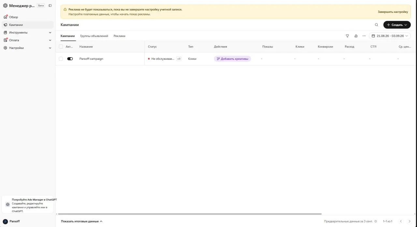The height and width of the screenshot is (227, 417).
Task: Open Оплата in the sidebar
Action: point(28,40)
